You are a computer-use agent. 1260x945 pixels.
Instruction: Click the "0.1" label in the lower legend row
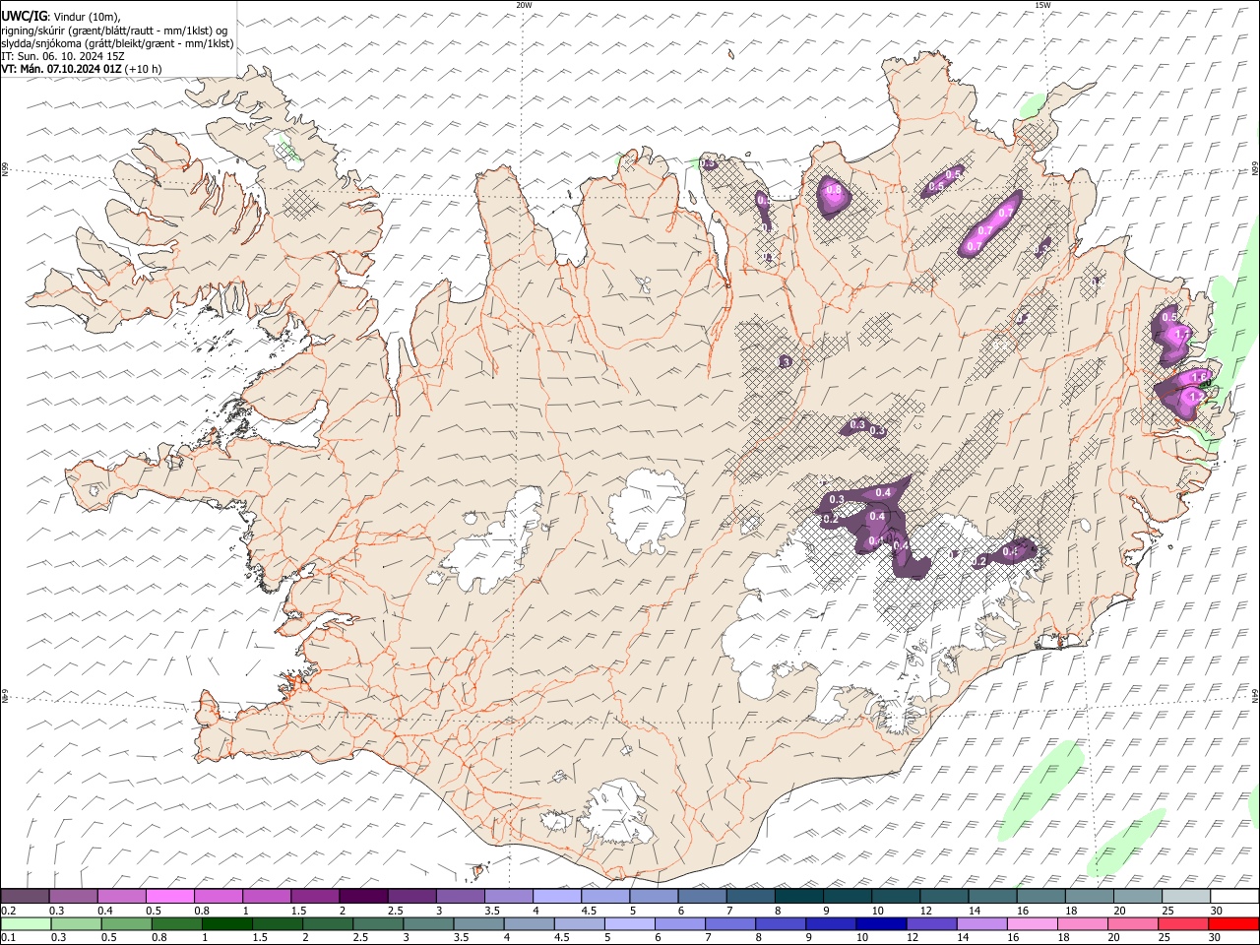pos(10,937)
